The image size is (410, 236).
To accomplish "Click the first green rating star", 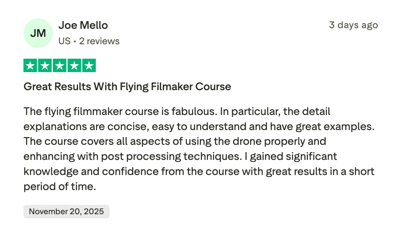I will 30,66.
